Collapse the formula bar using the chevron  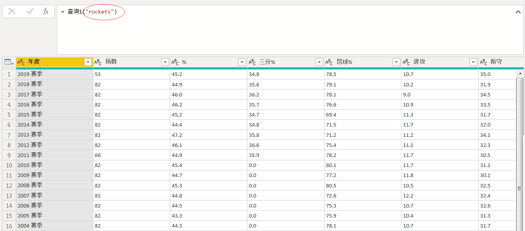tap(518, 12)
